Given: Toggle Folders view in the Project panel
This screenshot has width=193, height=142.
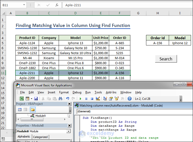Looking at the screenshot, I should [x=33, y=110].
